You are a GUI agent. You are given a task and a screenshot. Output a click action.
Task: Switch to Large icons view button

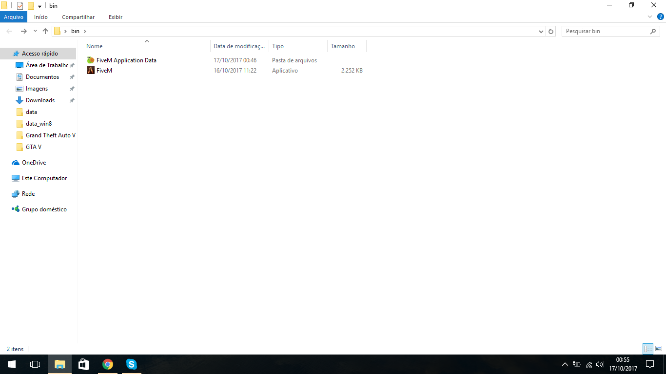[x=659, y=349]
